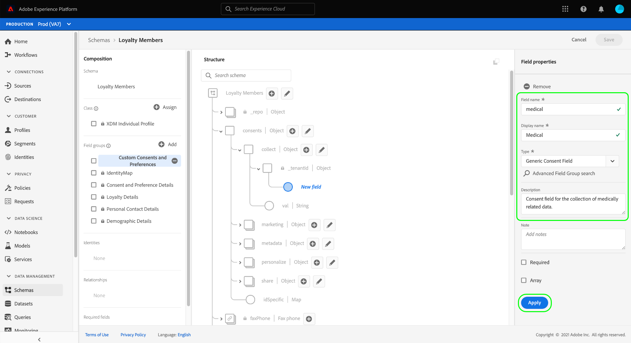Image resolution: width=631 pixels, height=343 pixels.
Task: Click the plus icon next to faxPhone
Action: point(309,319)
